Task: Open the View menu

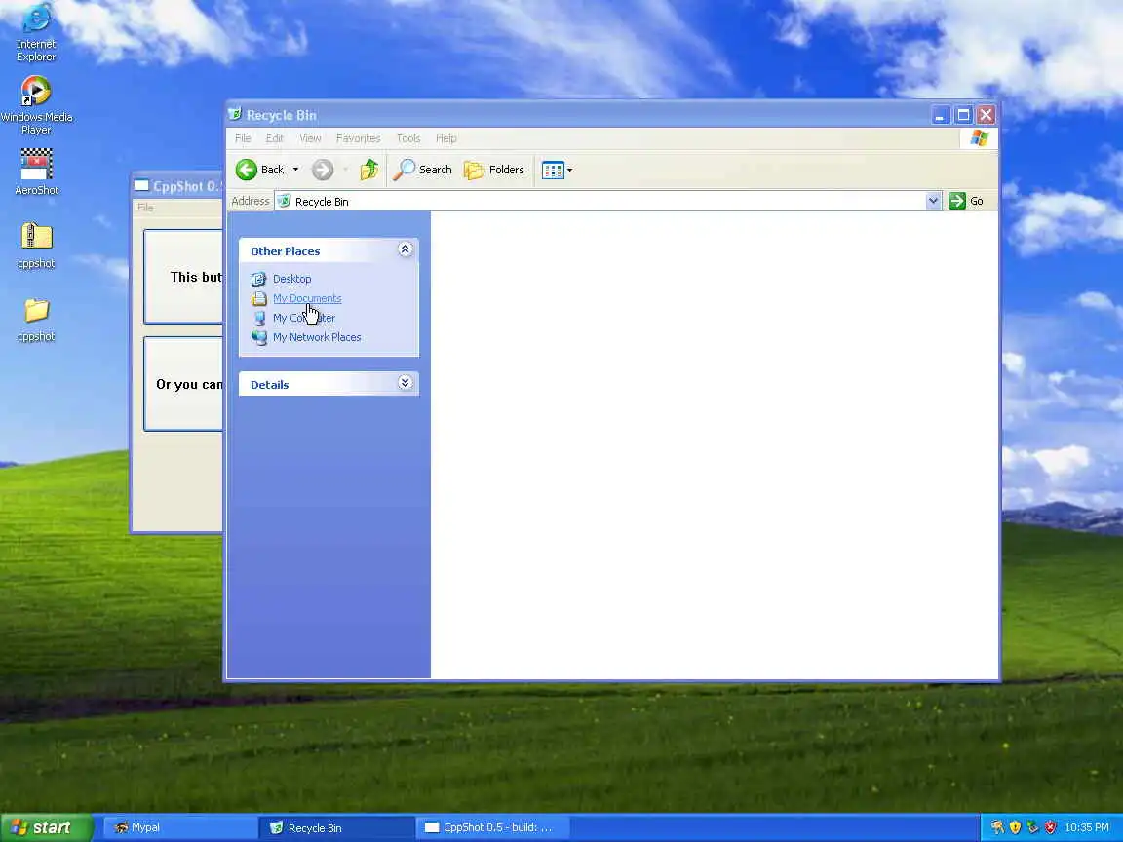Action: coord(310,138)
